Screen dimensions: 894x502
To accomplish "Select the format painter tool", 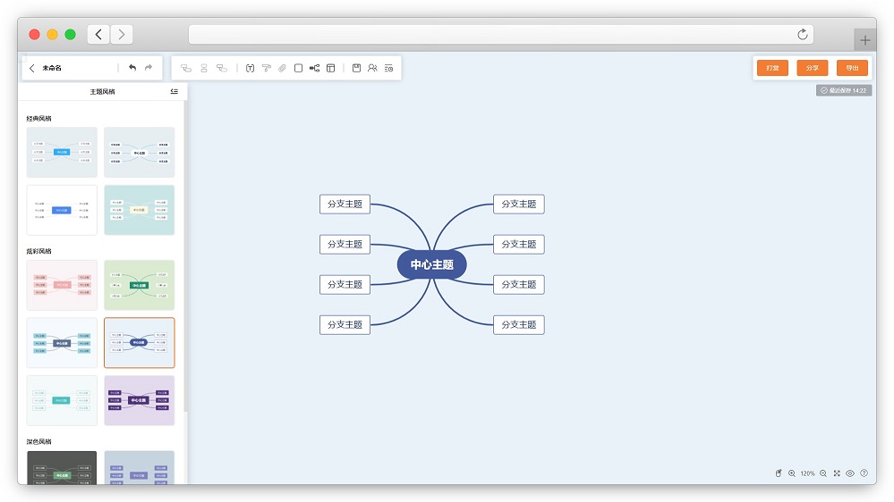I will pos(266,68).
